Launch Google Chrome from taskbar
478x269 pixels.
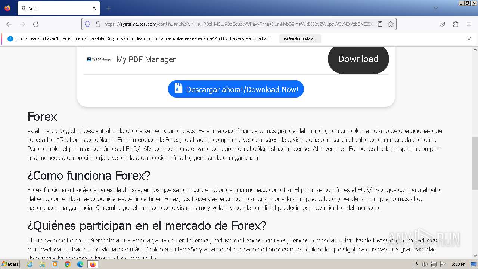(x=68, y=264)
